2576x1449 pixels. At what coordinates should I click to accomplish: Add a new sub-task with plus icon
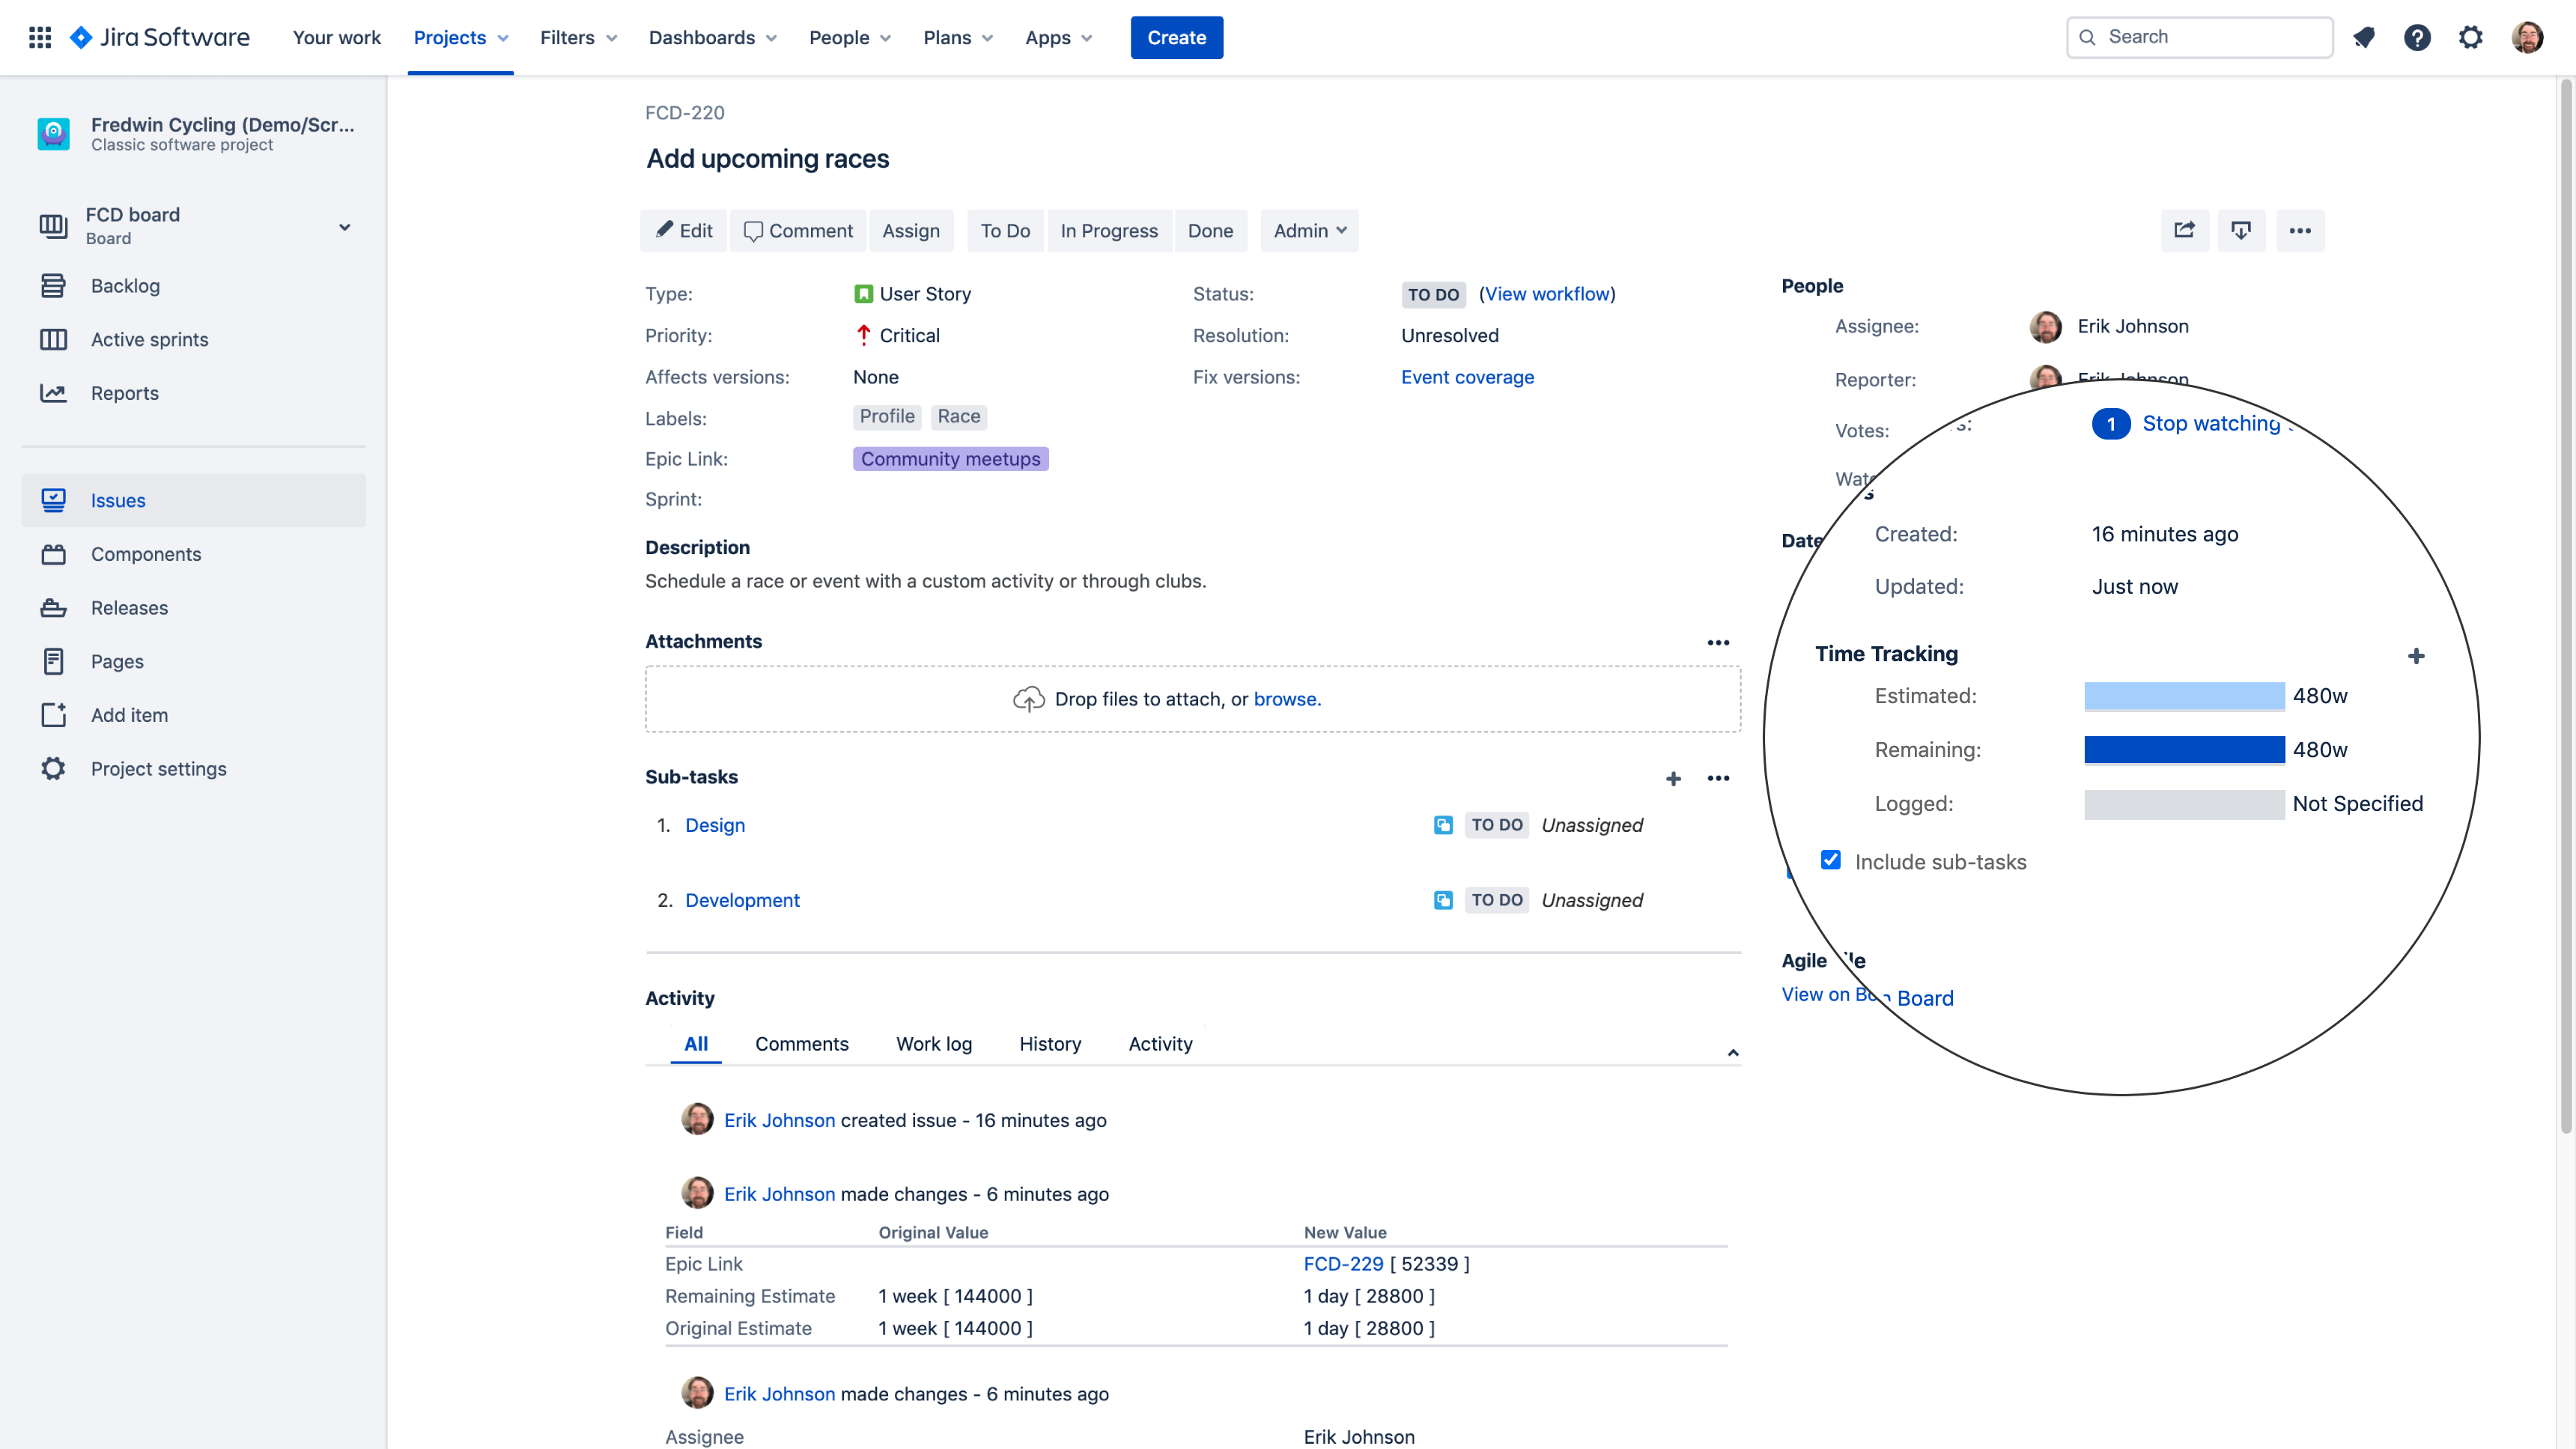(x=1673, y=778)
